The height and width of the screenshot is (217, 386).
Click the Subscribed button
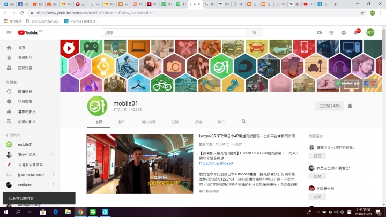point(329,106)
